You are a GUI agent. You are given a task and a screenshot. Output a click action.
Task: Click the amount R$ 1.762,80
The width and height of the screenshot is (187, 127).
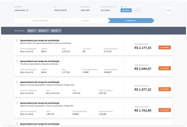tap(143, 110)
